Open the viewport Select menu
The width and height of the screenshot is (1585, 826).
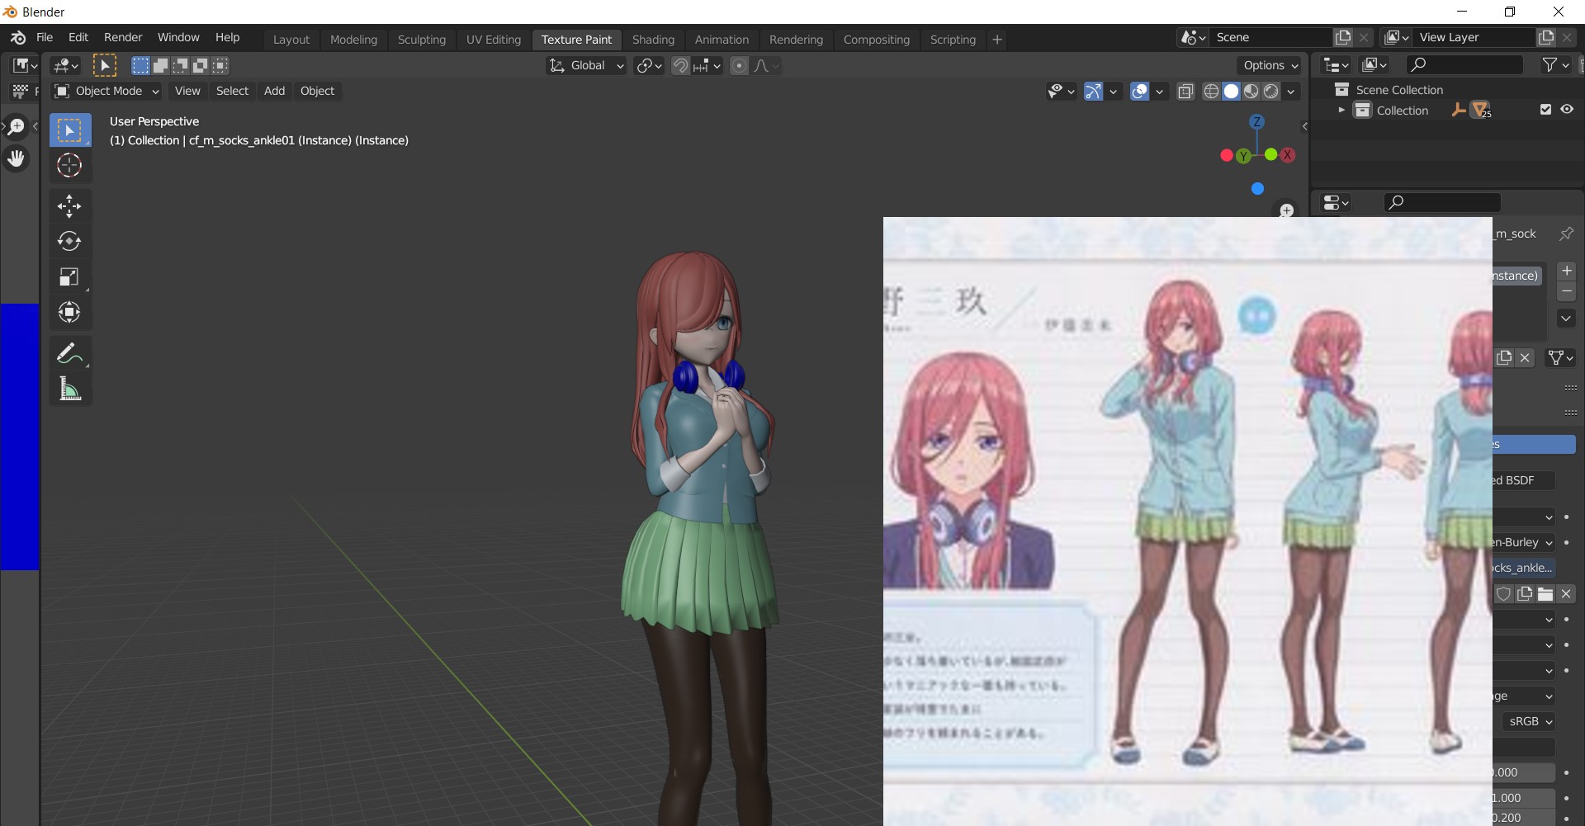pos(232,92)
